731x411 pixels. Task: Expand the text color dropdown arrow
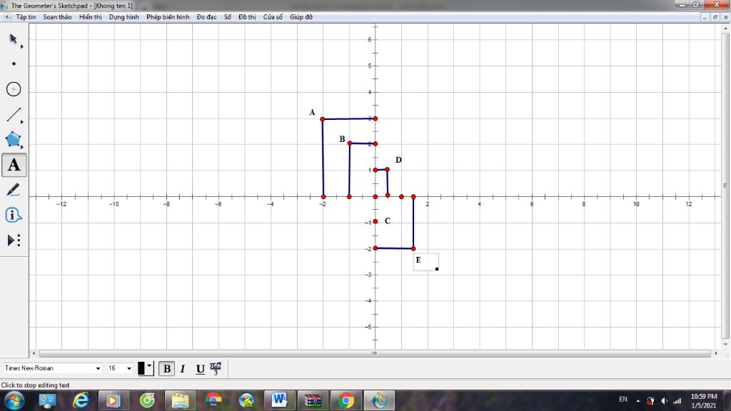coord(149,366)
